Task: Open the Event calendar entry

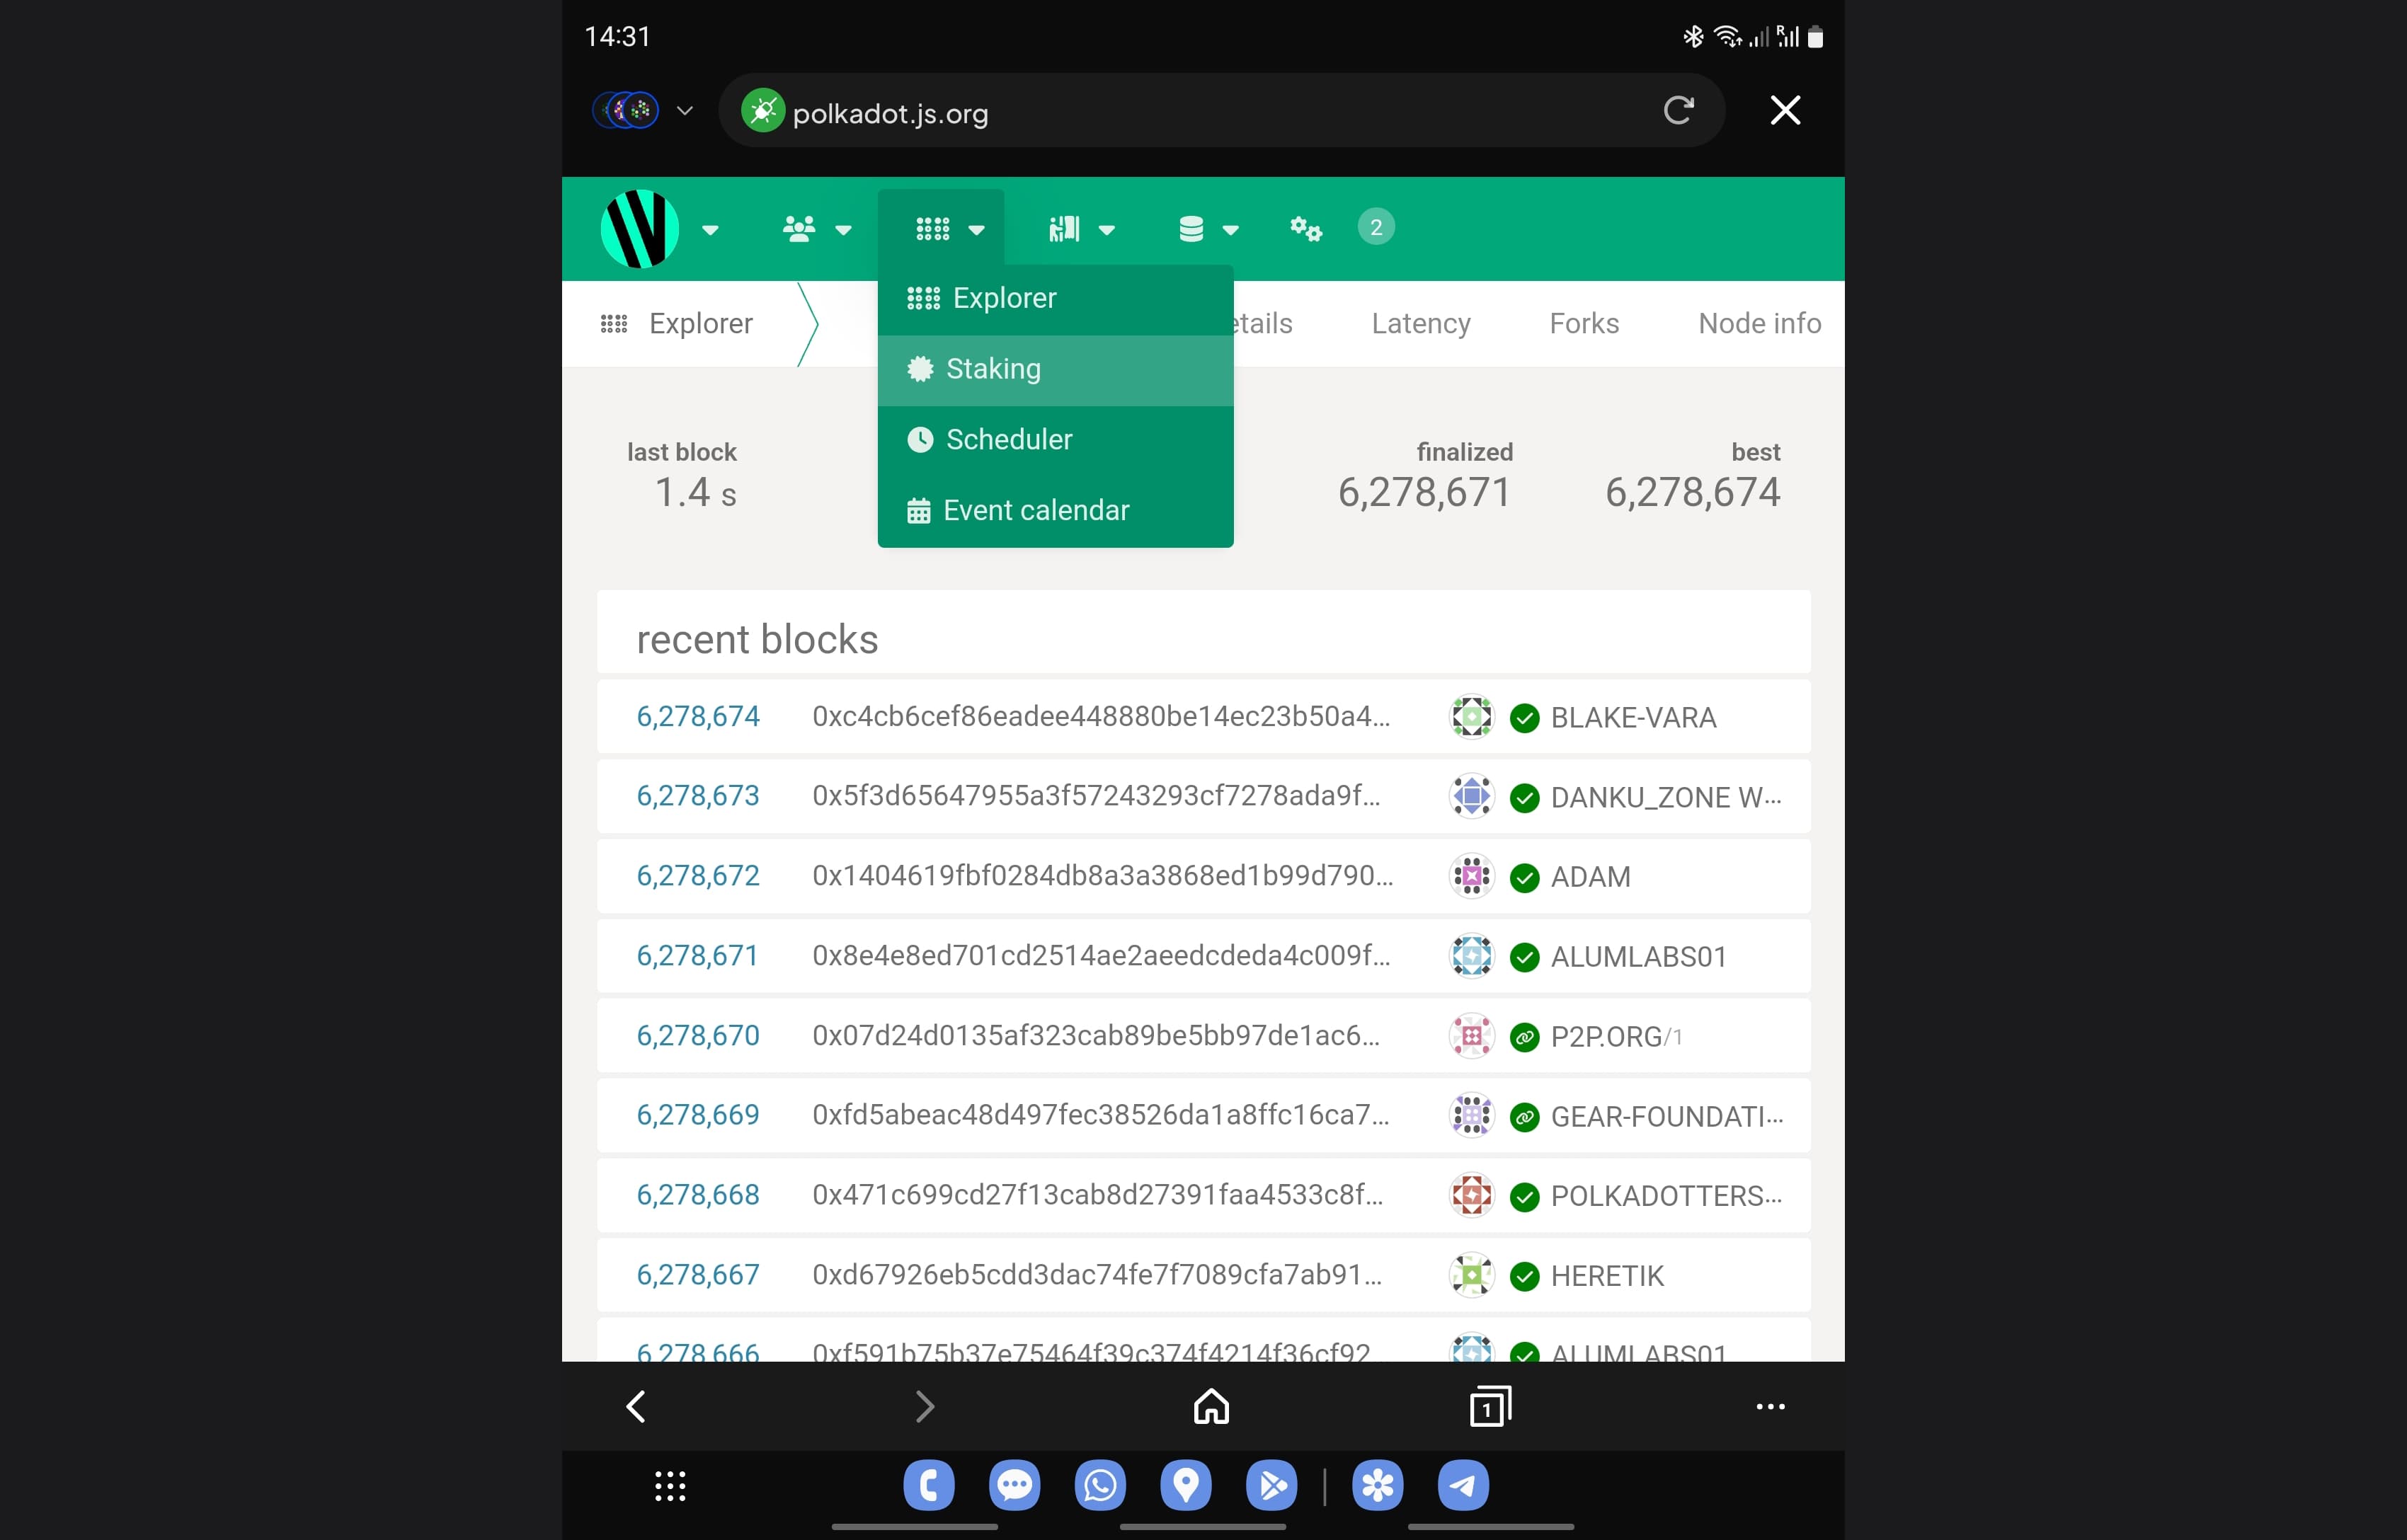Action: (1035, 510)
